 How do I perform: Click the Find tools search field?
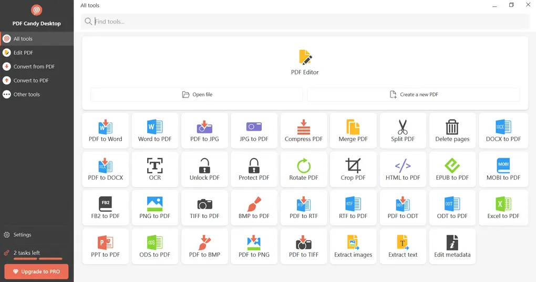click(305, 21)
